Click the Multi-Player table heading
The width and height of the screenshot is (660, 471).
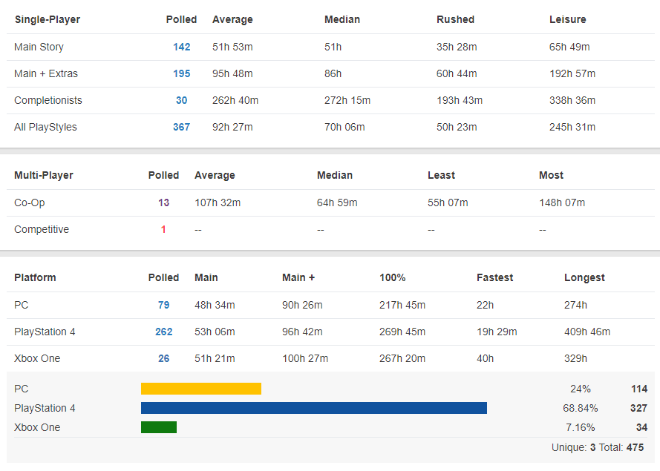click(x=44, y=175)
